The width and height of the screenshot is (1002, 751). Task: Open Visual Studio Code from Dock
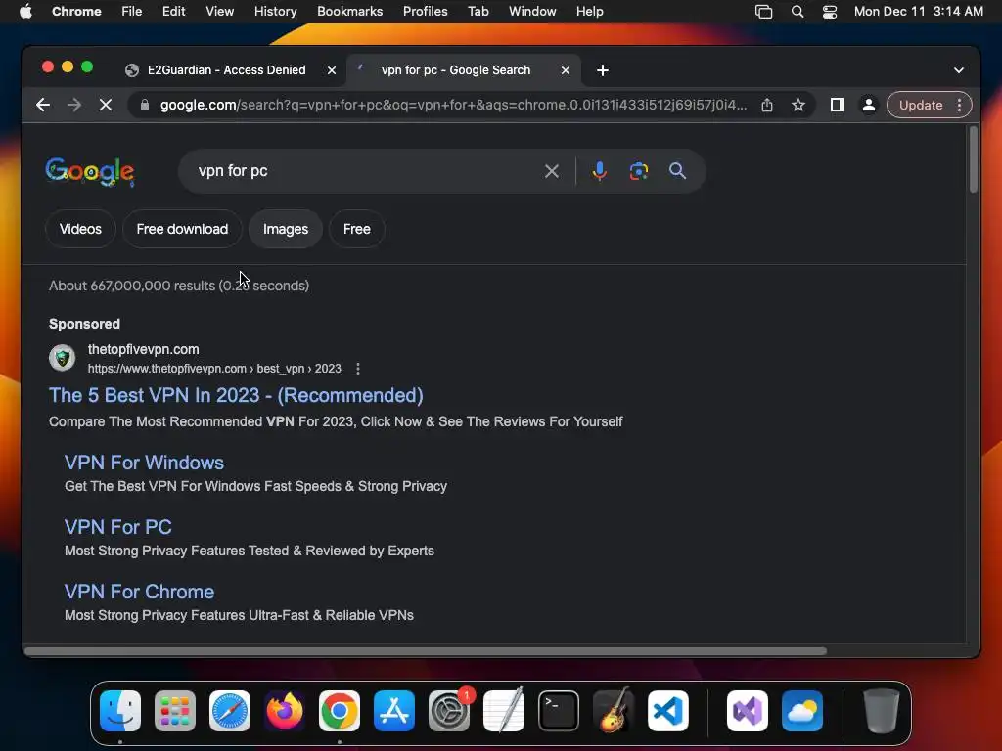667,711
